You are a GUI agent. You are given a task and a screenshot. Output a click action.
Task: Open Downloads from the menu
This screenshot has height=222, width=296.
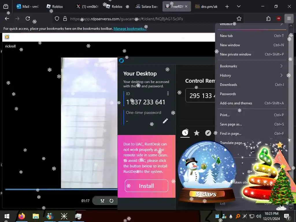coord(252,85)
